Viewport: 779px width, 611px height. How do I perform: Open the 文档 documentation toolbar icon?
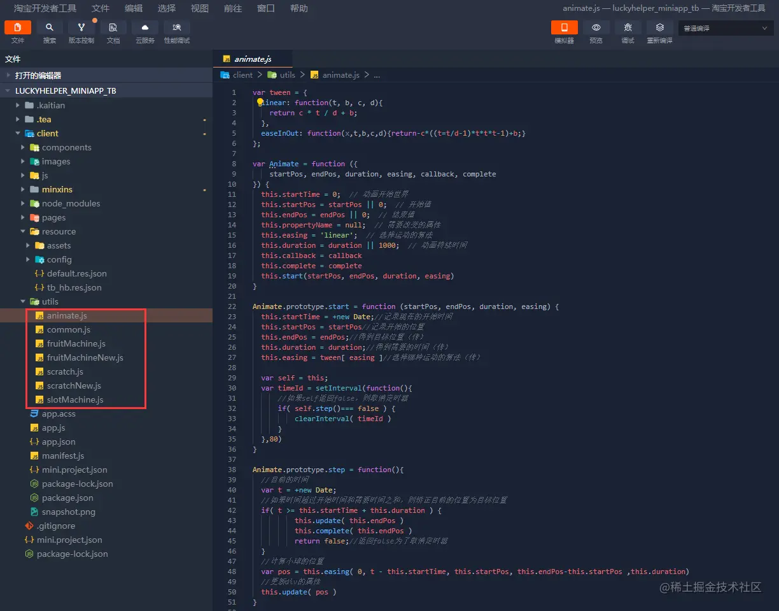(x=113, y=27)
